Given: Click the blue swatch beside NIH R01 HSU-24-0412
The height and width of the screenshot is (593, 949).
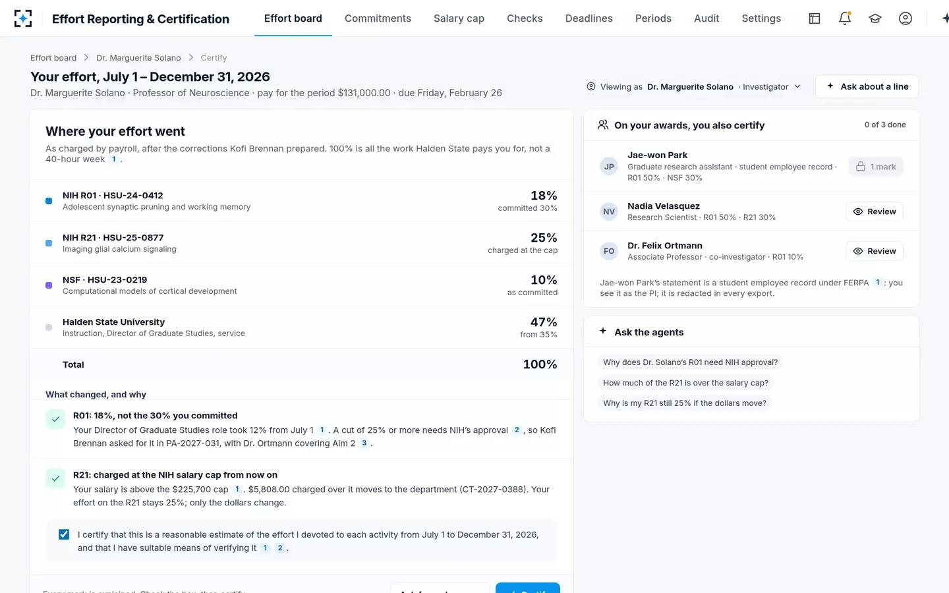Looking at the screenshot, I should pos(49,201).
